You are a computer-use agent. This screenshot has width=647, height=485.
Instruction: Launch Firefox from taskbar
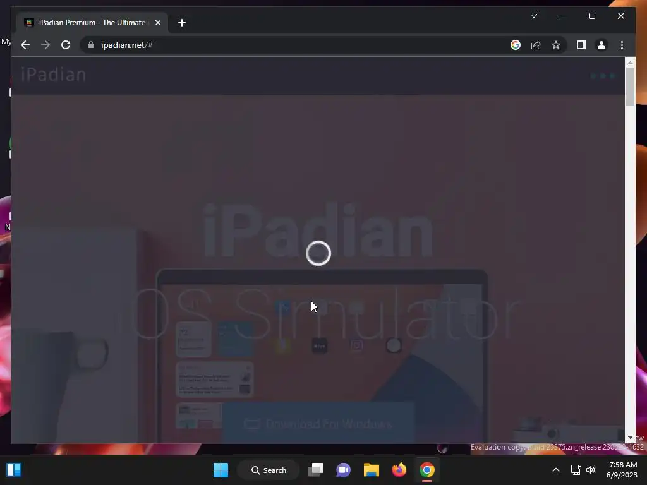(x=399, y=470)
